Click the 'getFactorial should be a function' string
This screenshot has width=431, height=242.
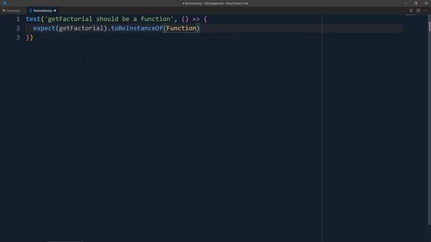tap(109, 19)
